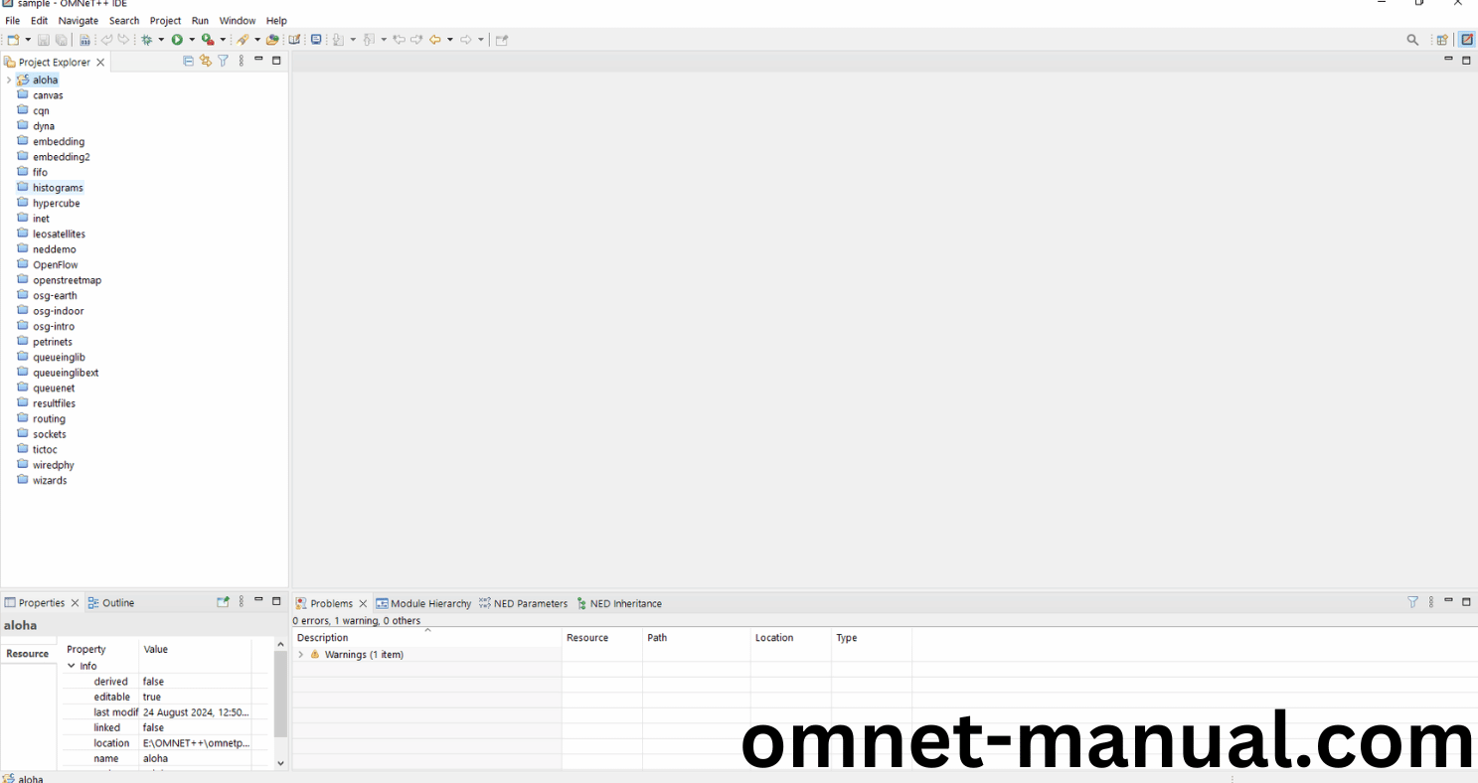Click the Back navigation yellow arrow
The height and width of the screenshot is (783, 1478).
435,40
